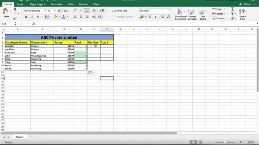This screenshot has height=145, width=259.
Task: Align text right
Action: tap(87, 17)
